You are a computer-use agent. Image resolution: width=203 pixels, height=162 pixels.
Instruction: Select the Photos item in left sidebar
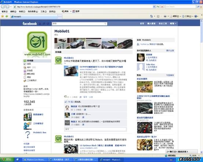point(29,67)
